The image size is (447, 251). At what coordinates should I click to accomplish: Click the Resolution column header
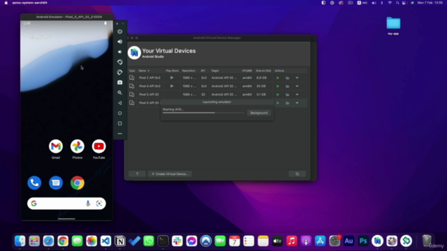(189, 70)
